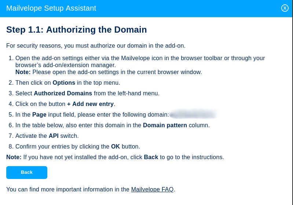The width and height of the screenshot is (293, 205).
Task: Click the blurred domain name in step 5
Action: (x=193, y=115)
